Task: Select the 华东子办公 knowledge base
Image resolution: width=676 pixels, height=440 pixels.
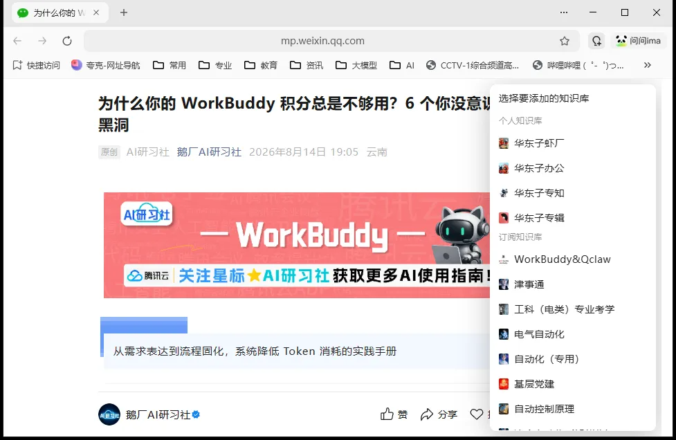Action: tap(572, 168)
